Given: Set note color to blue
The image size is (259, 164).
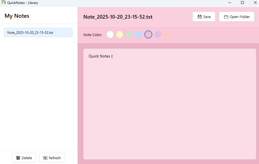Looking at the screenshot, I should 139,34.
